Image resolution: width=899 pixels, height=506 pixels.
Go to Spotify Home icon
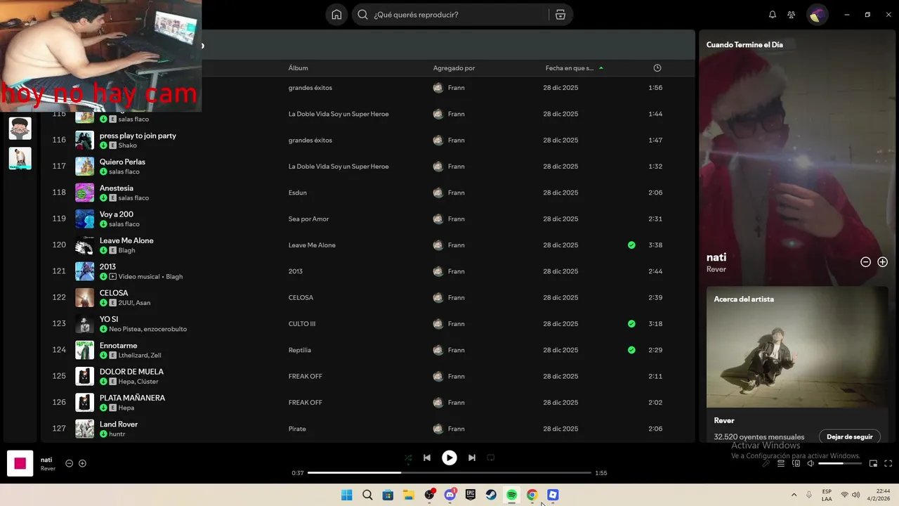pos(336,15)
